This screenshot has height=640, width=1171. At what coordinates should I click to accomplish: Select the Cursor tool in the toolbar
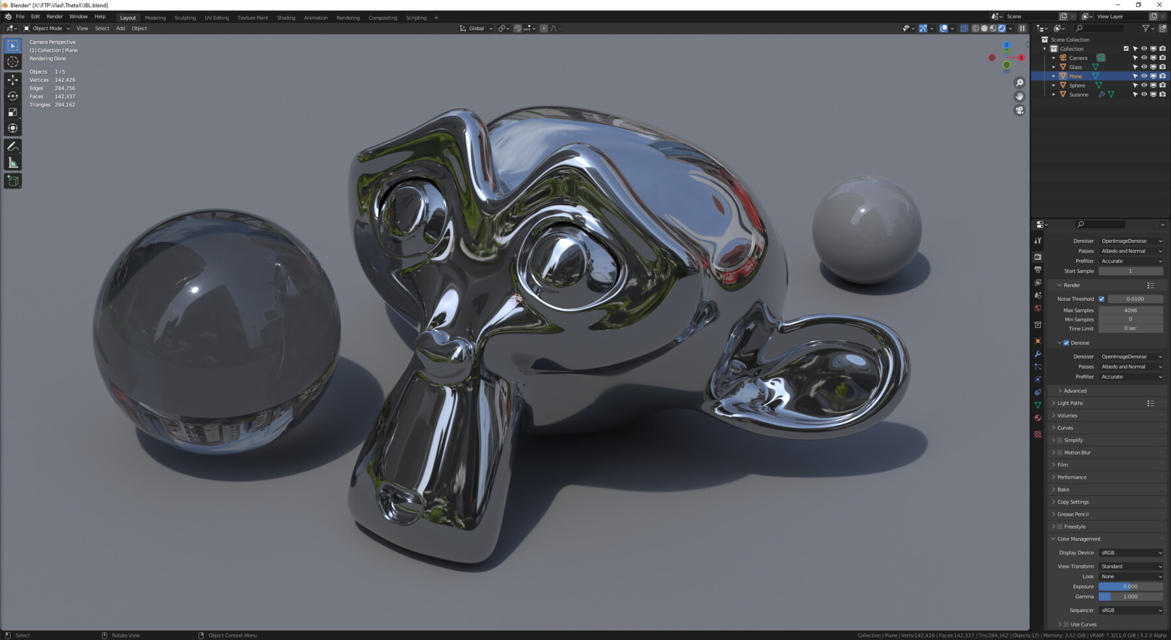tap(13, 62)
